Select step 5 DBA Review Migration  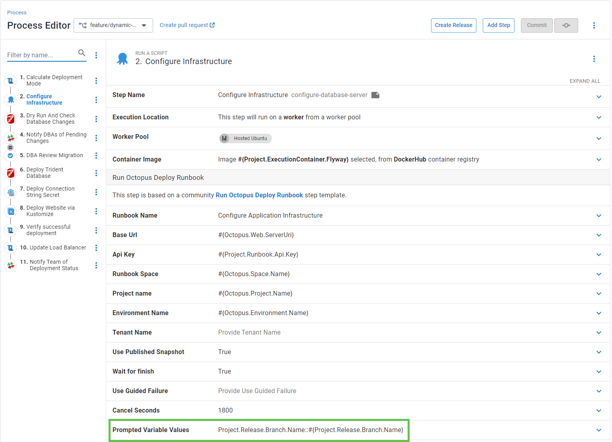click(x=54, y=156)
